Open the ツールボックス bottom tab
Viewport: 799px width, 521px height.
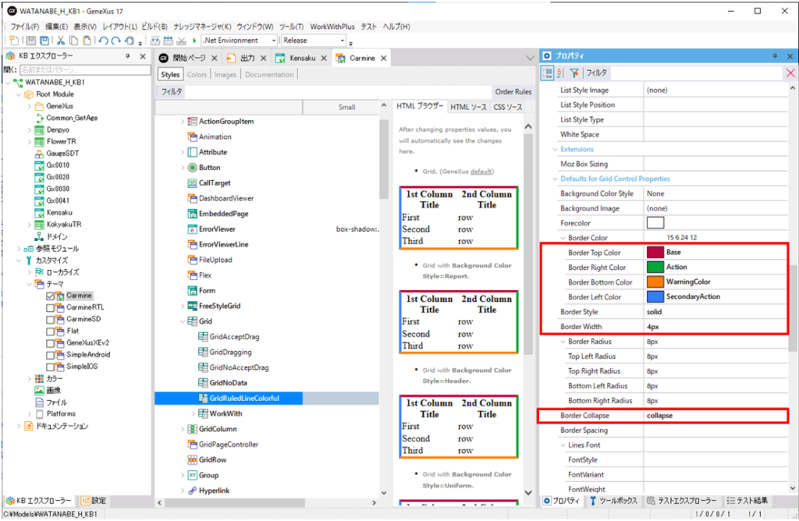click(613, 501)
